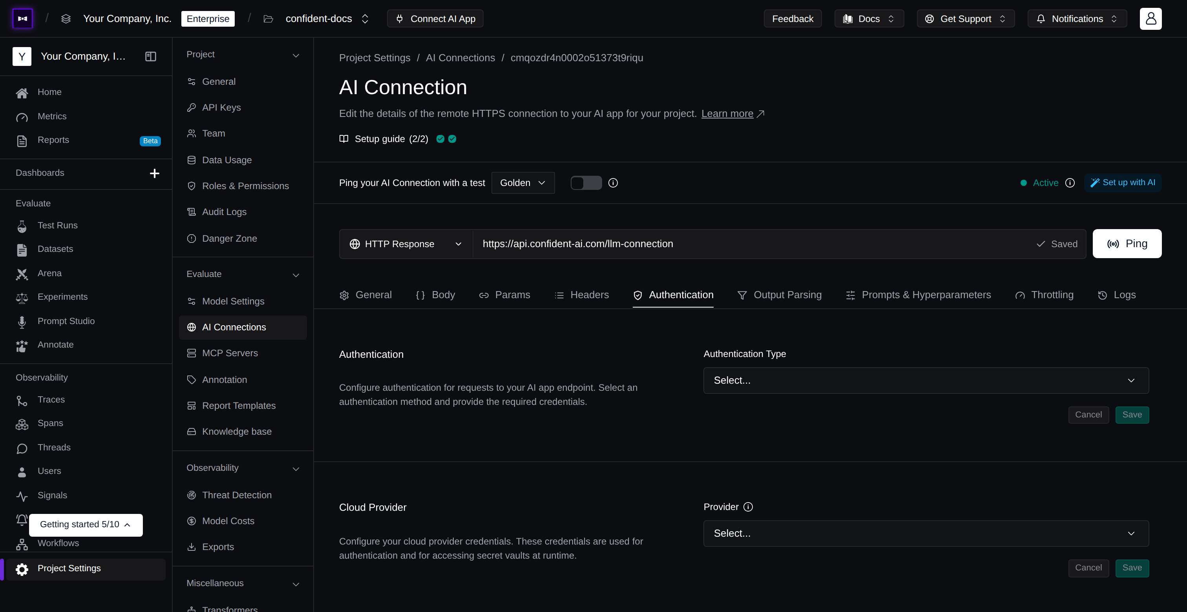Expand the Getting started 5/10 panel
The width and height of the screenshot is (1187, 612).
[86, 525]
